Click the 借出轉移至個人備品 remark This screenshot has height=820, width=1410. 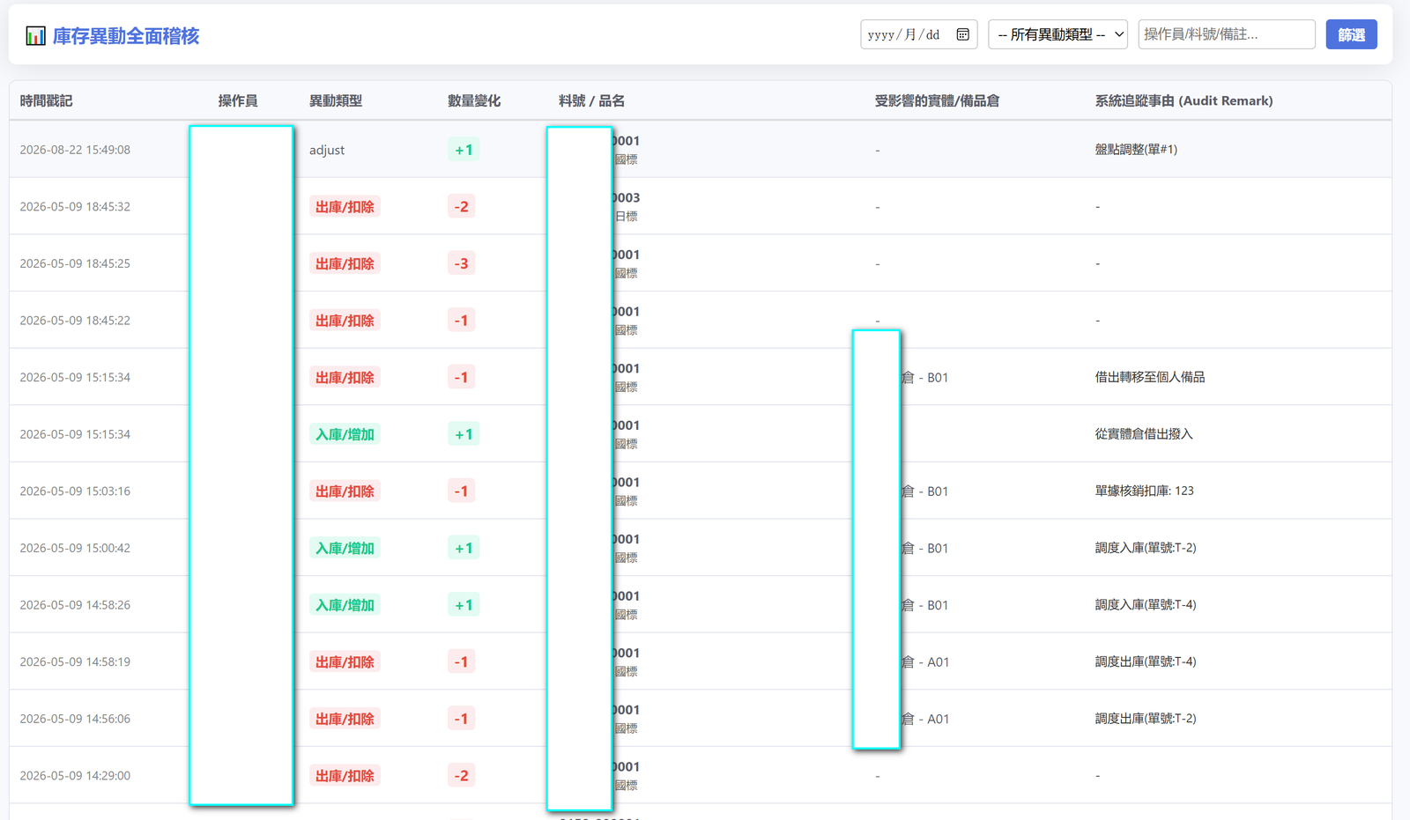(1150, 377)
